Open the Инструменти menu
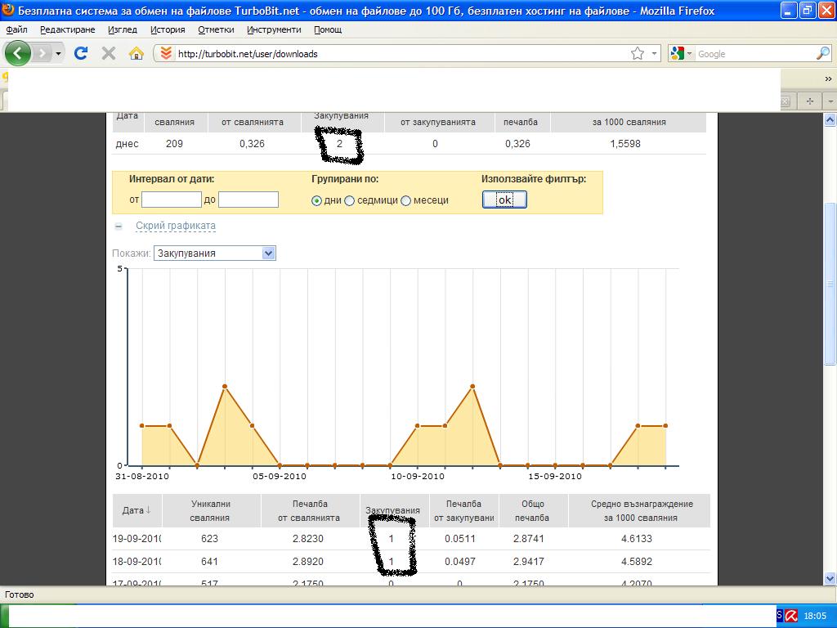Image resolution: width=837 pixels, height=628 pixels. tap(274, 29)
